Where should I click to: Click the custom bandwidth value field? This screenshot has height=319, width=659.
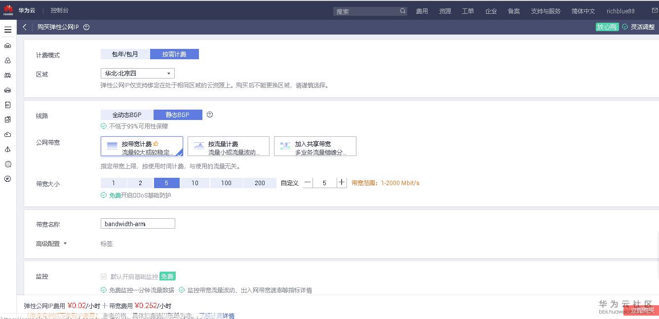[x=324, y=183]
